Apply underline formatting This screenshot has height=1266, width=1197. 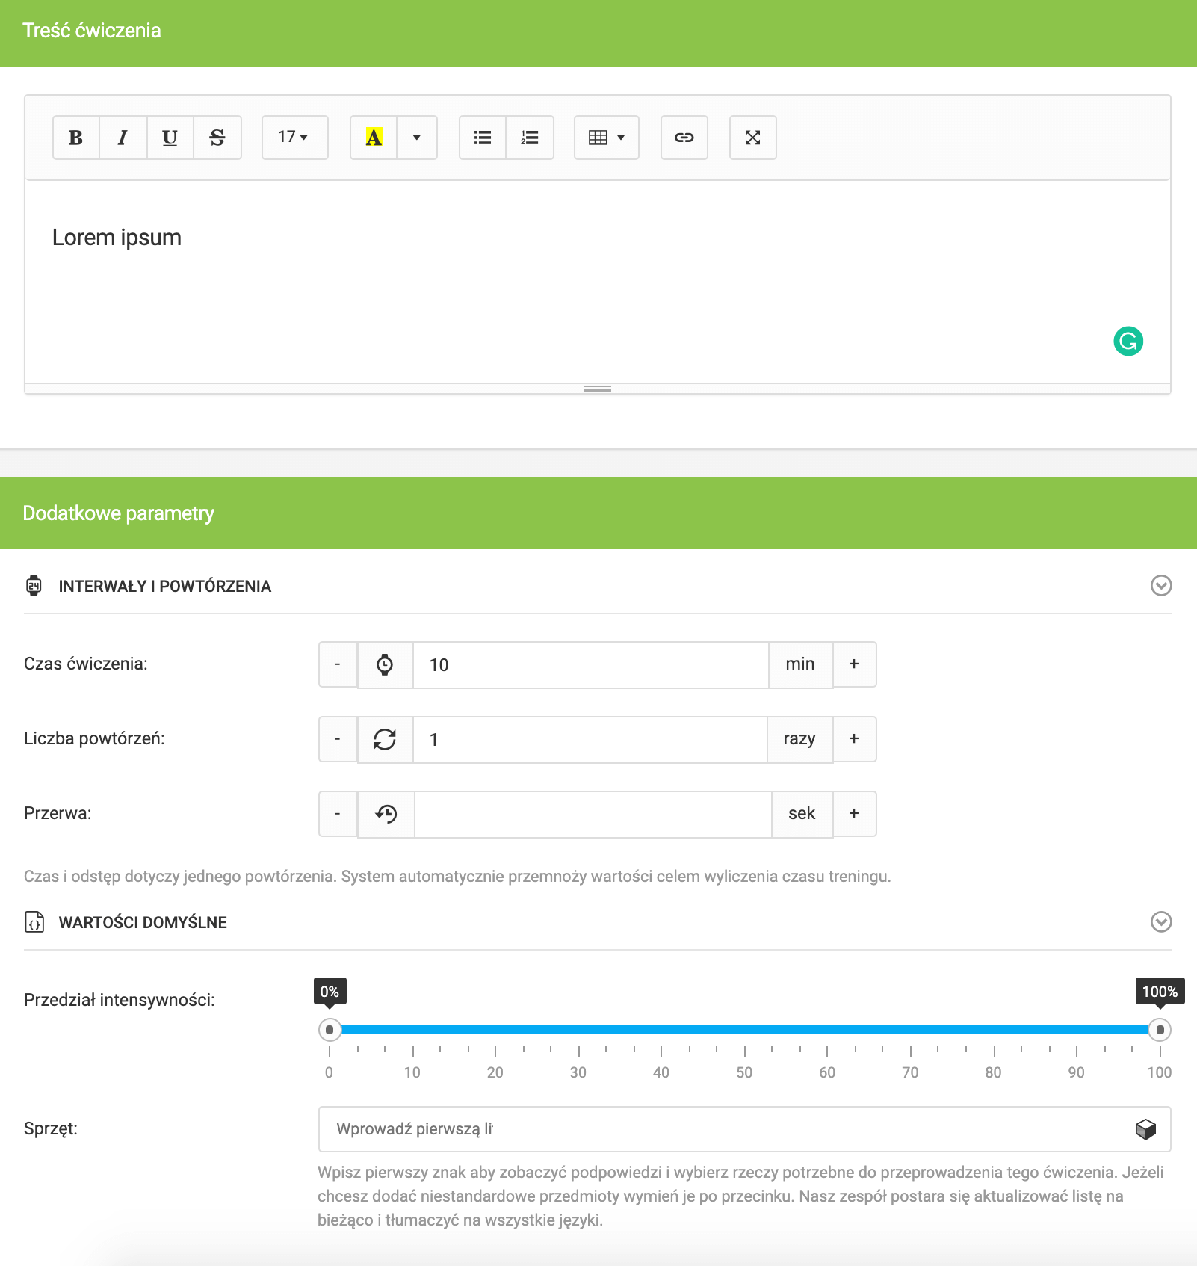[170, 138]
